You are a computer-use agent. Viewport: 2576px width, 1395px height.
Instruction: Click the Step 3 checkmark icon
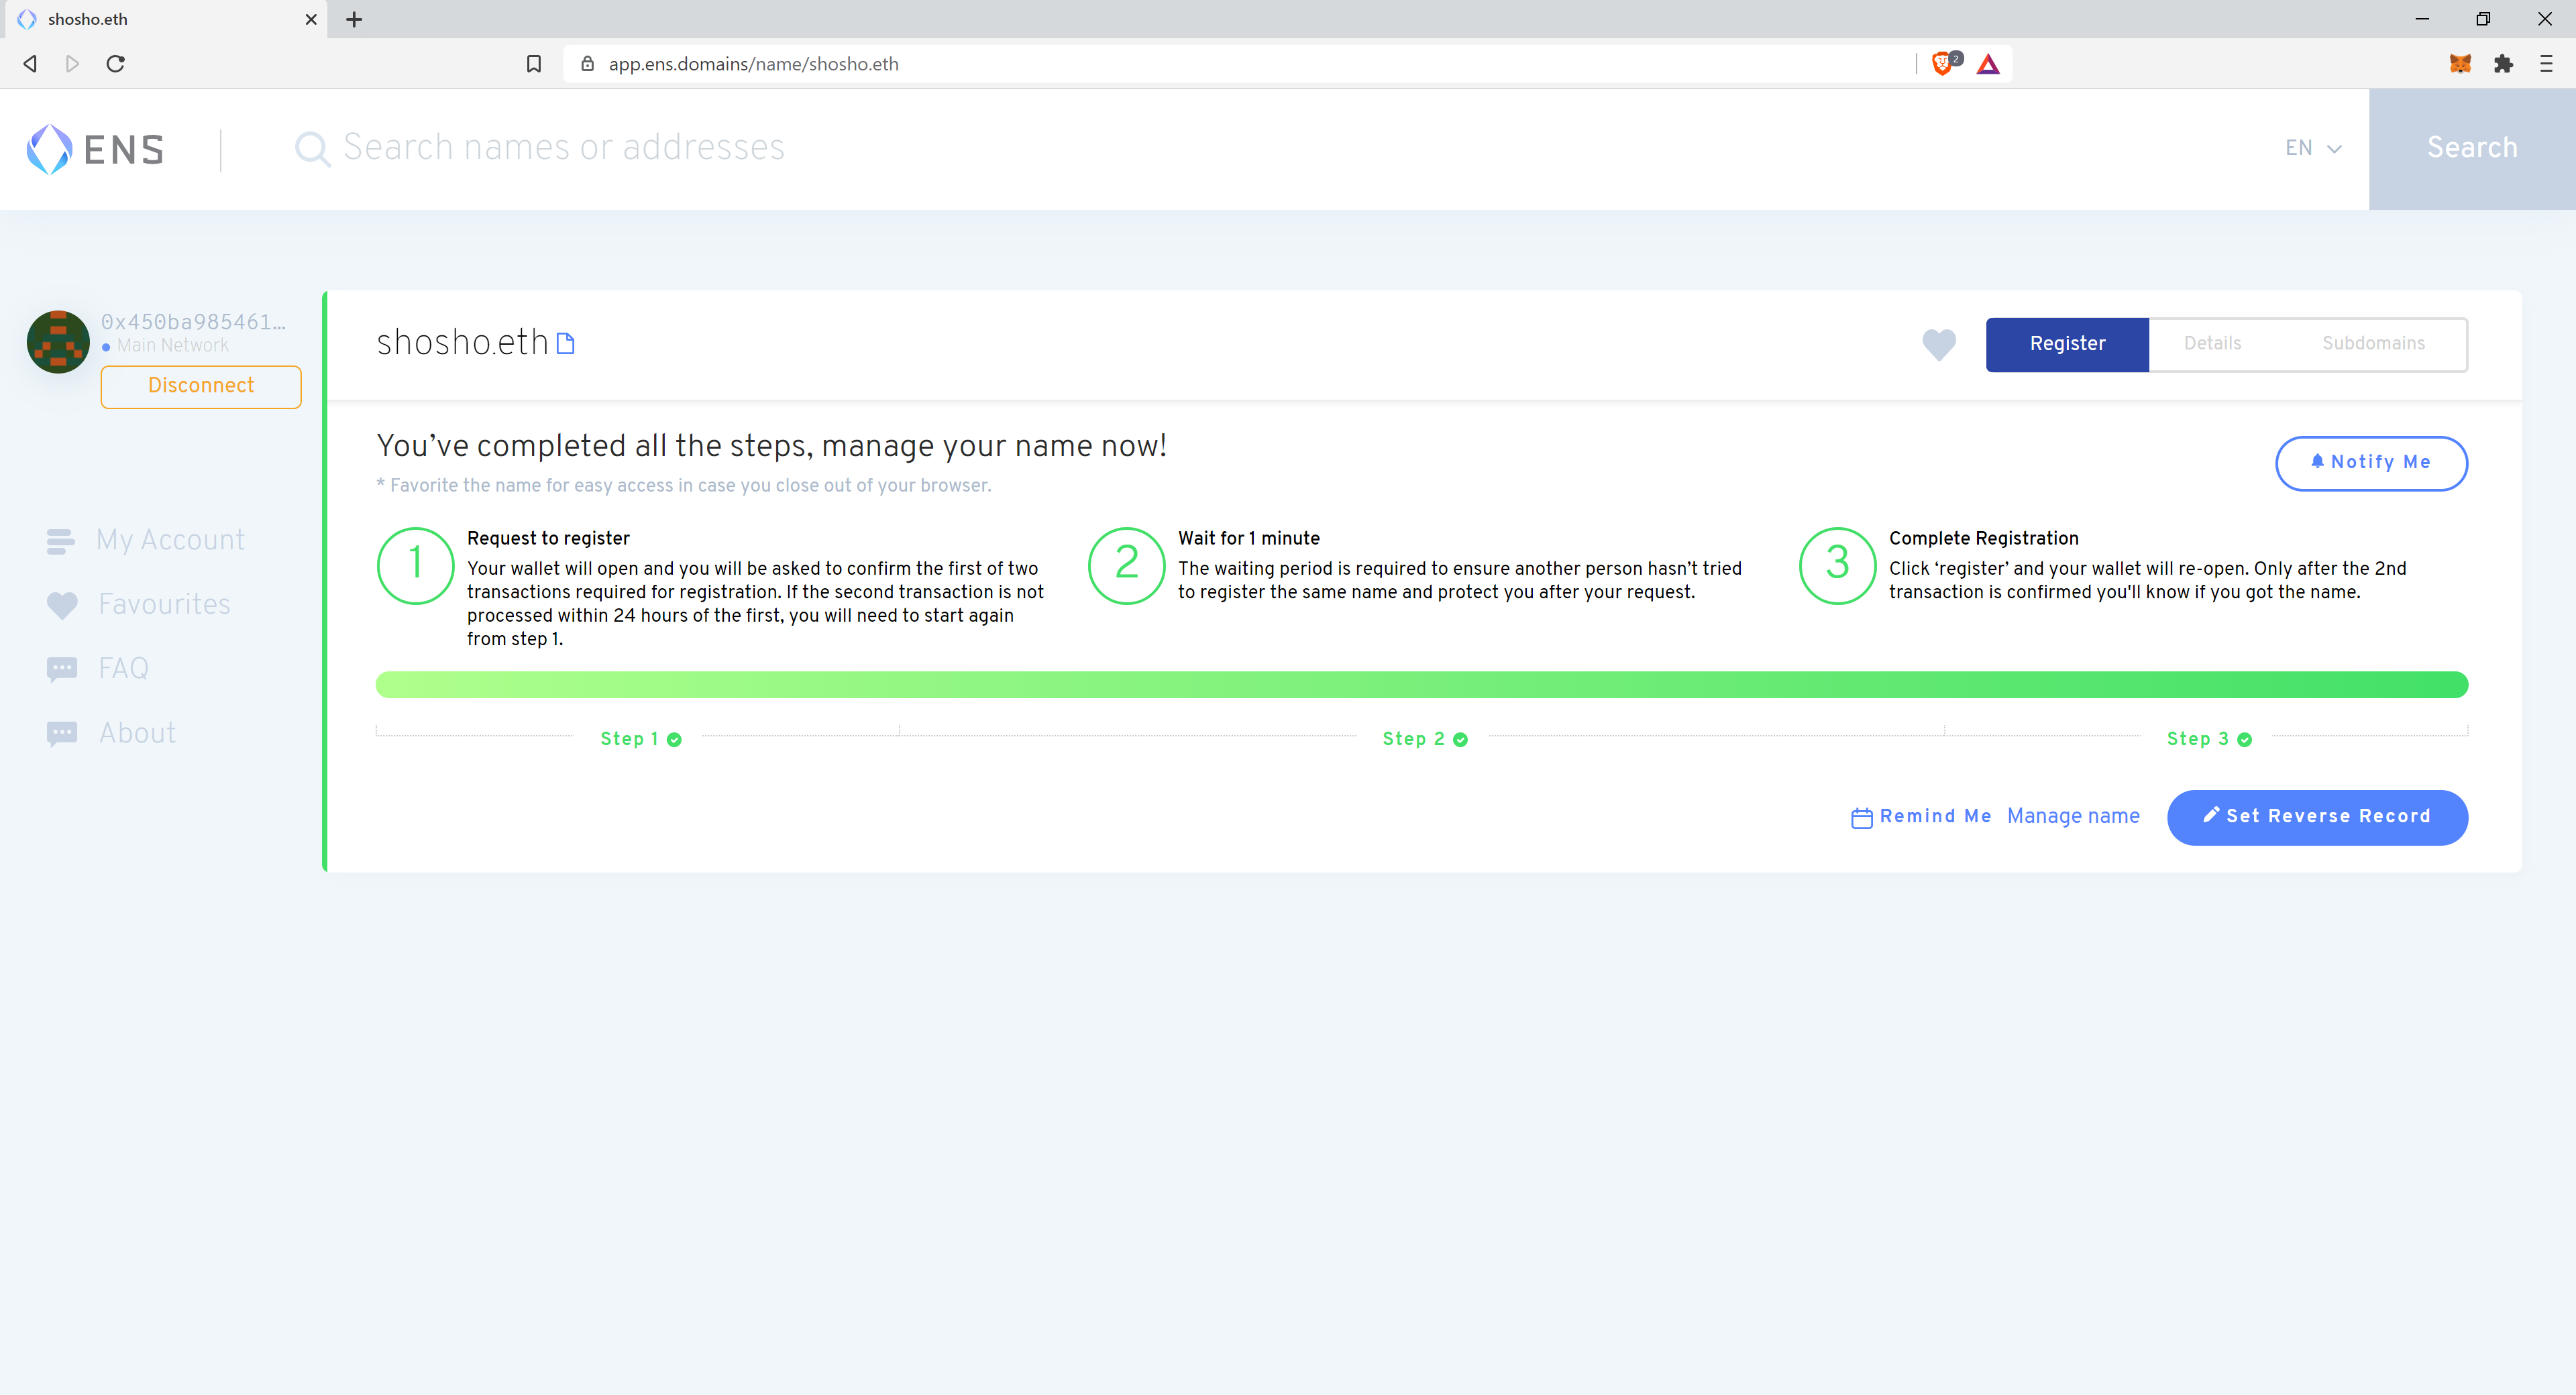pyautogui.click(x=2244, y=740)
